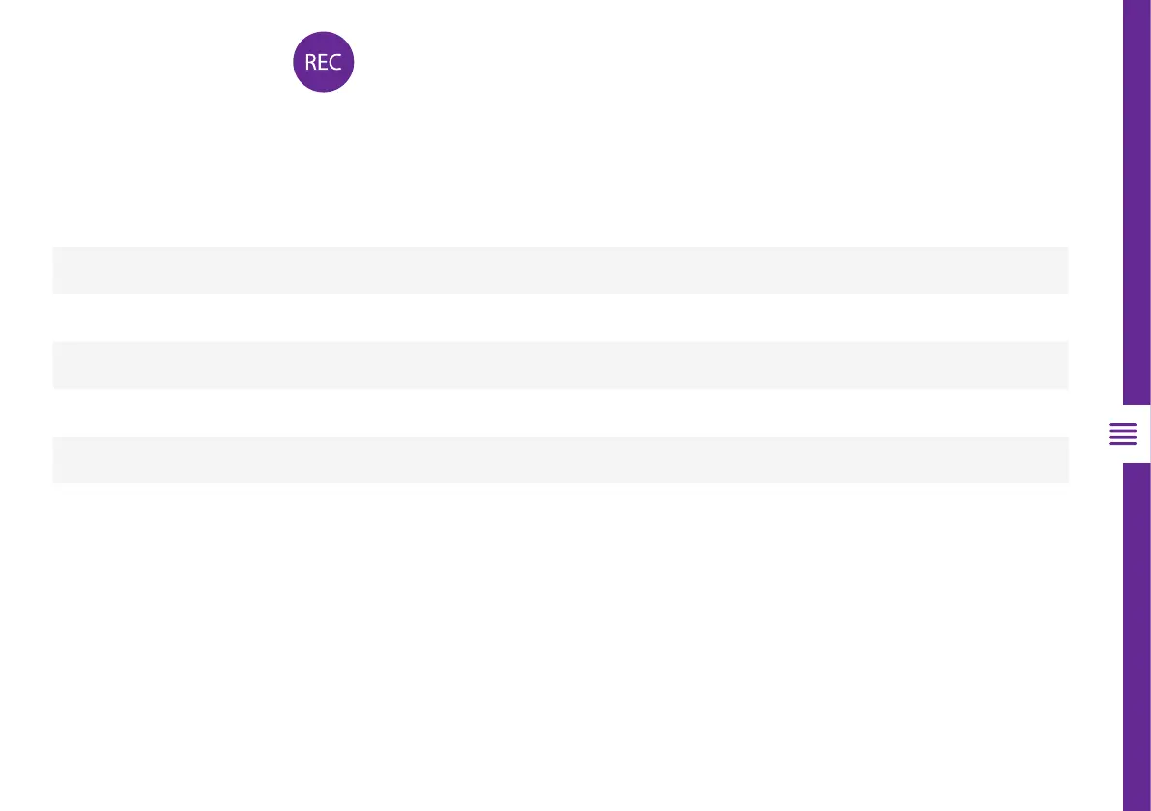Open the hamburger menu icon
Image resolution: width=1151 pixels, height=811 pixels.
point(1122,435)
